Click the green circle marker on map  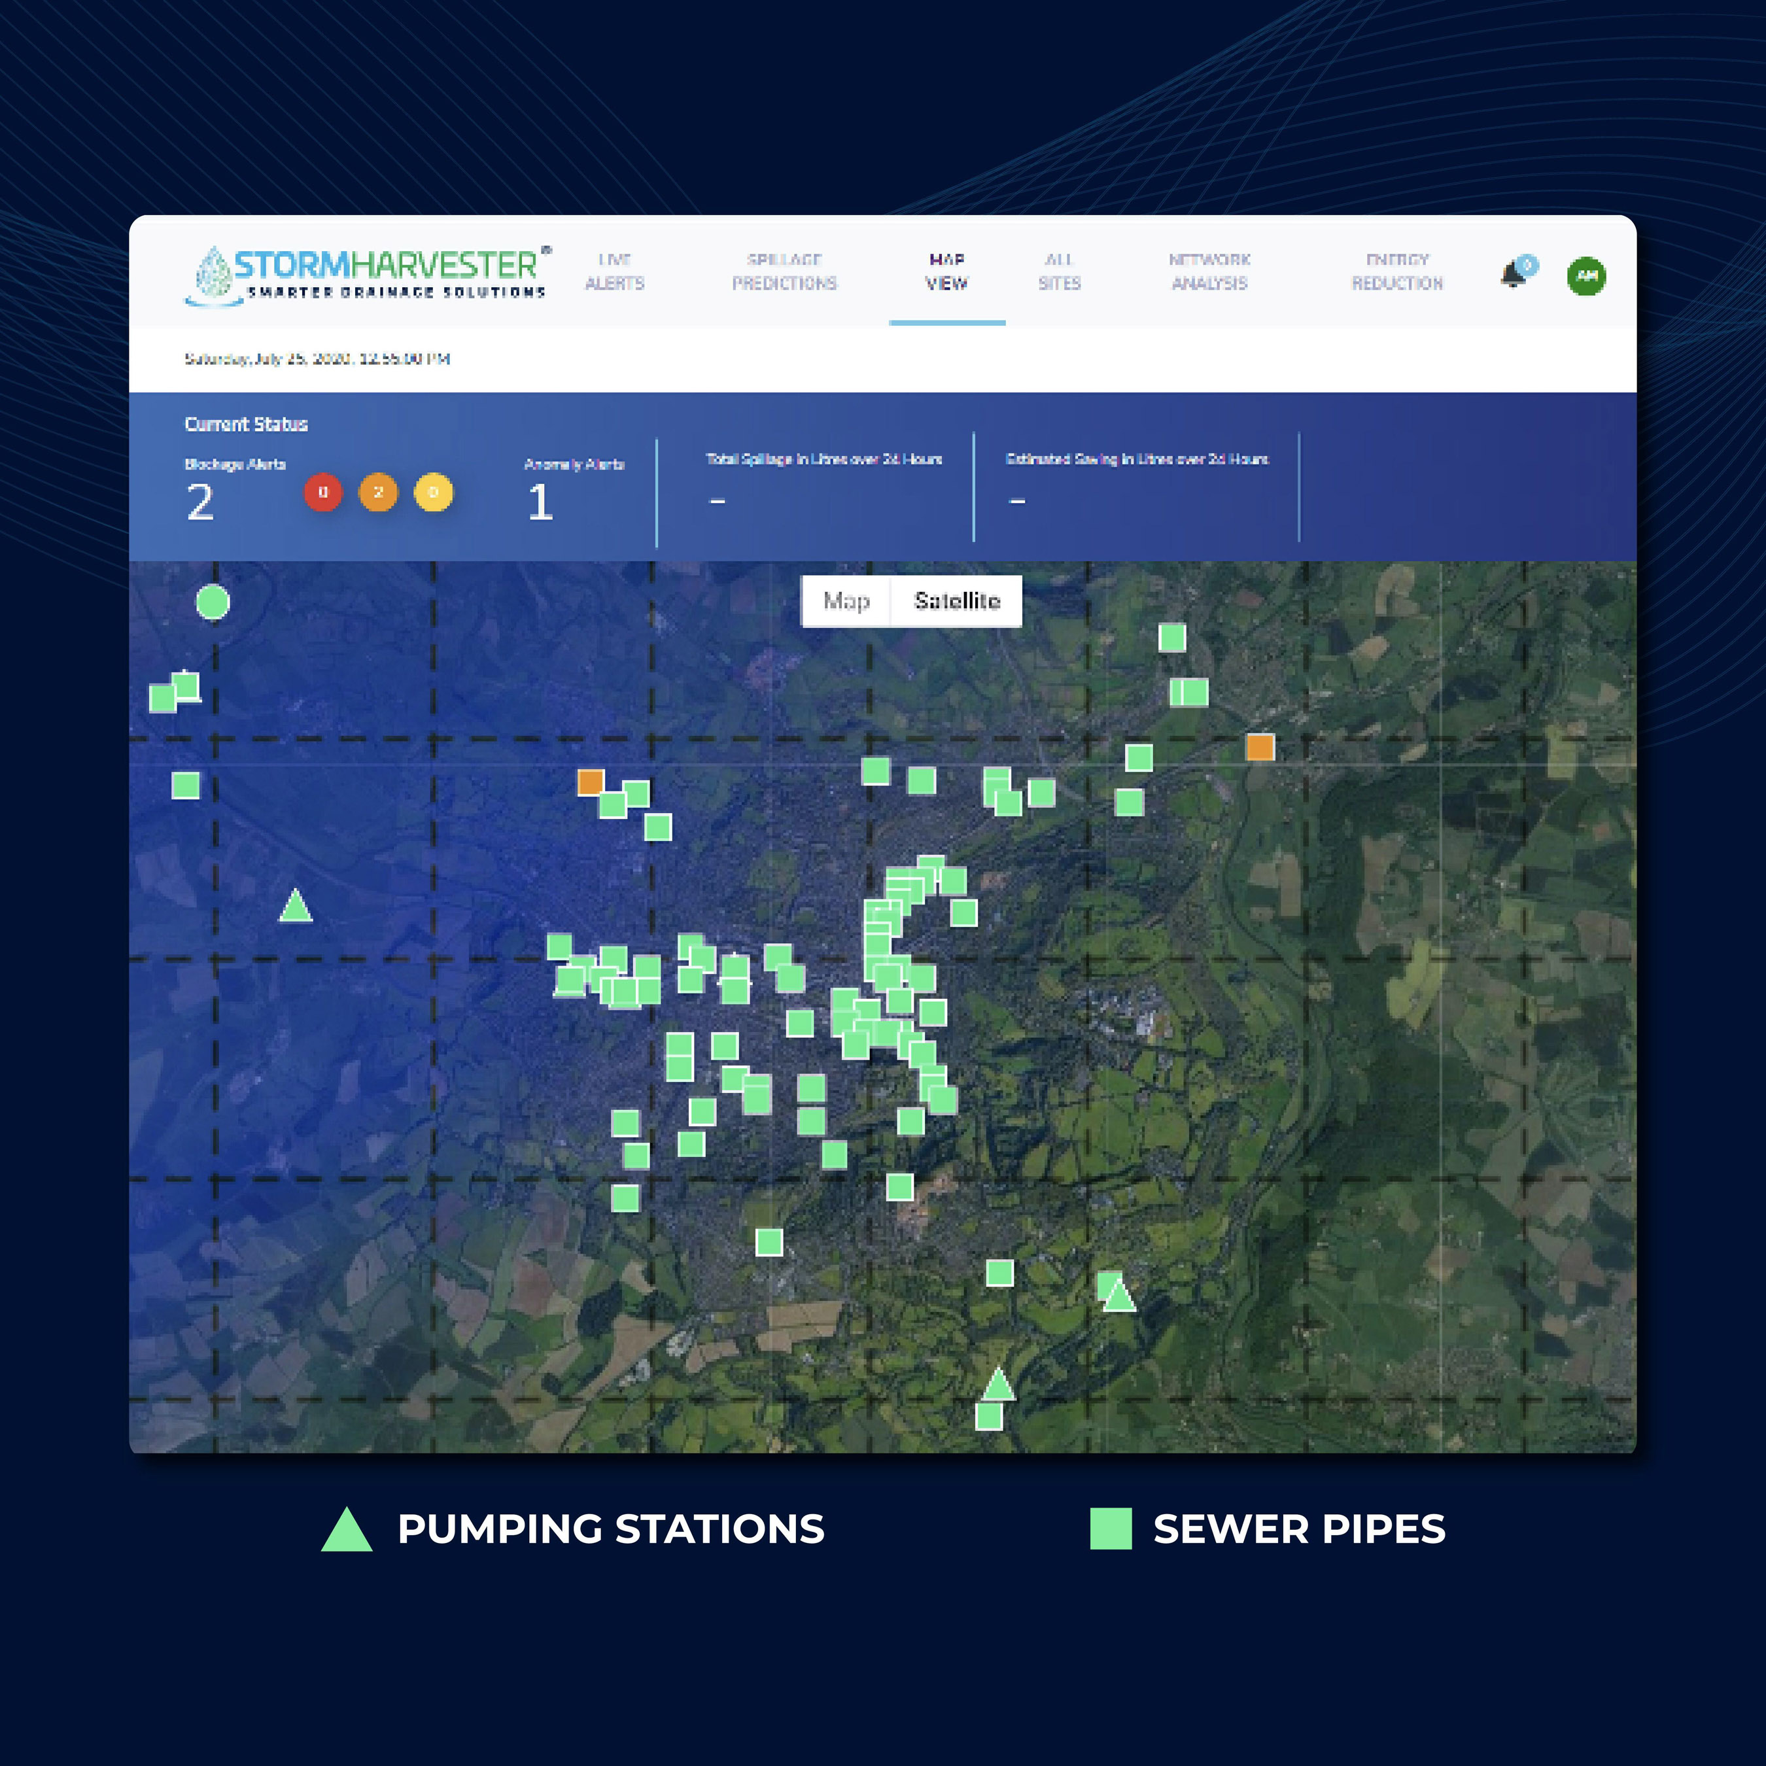(x=213, y=602)
